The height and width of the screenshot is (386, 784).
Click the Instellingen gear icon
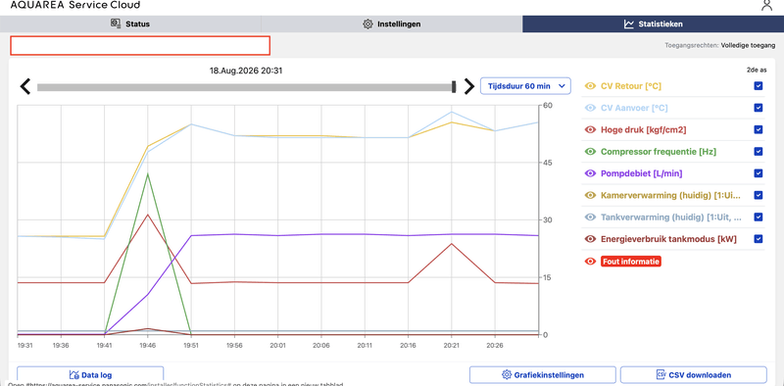(x=367, y=24)
